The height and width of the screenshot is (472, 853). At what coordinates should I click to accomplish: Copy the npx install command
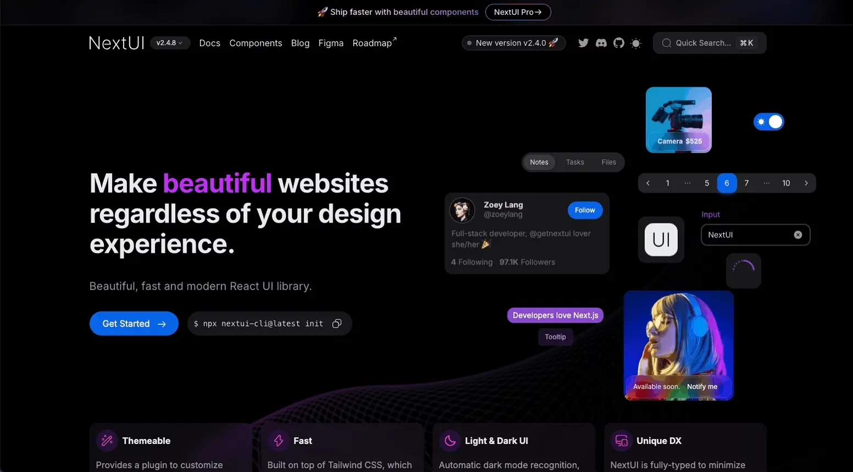pos(337,324)
